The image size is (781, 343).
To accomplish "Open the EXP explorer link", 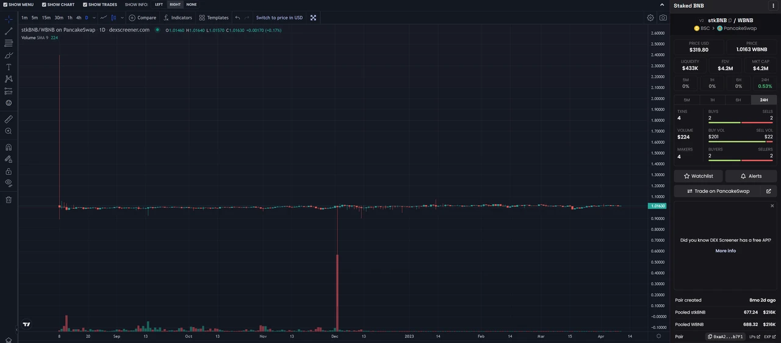I will coord(769,336).
